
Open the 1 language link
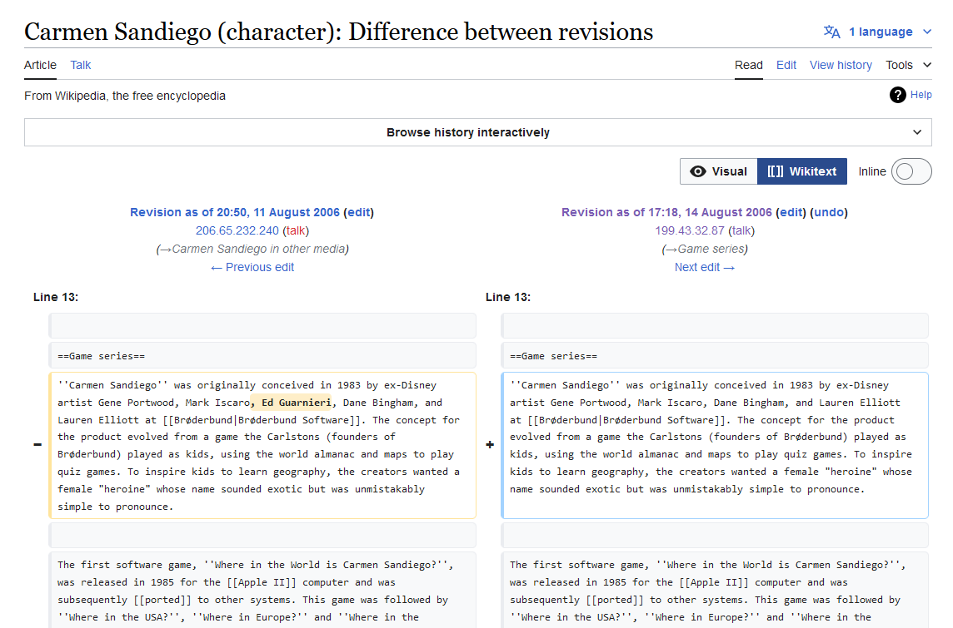(881, 32)
